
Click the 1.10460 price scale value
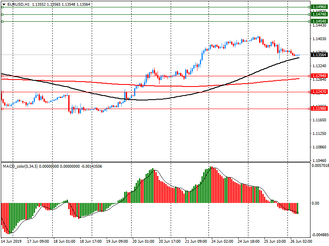point(320,161)
